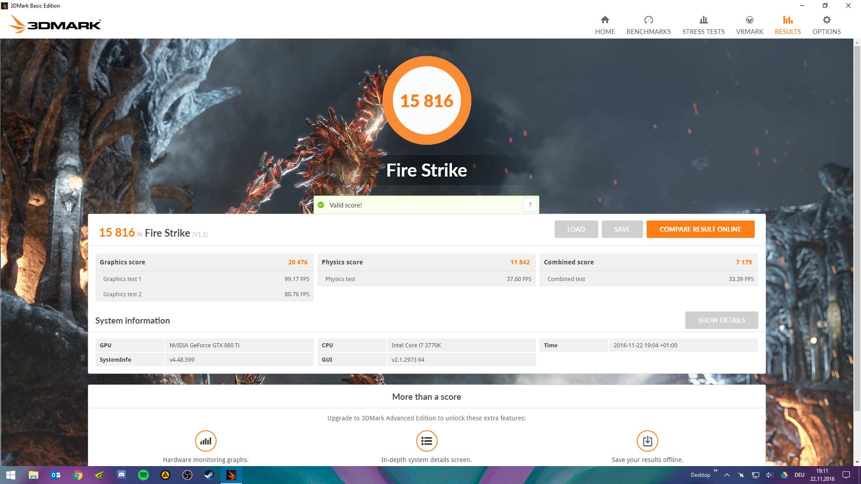Open Steam from the taskbar
This screenshot has width=861, height=484.
tap(209, 475)
